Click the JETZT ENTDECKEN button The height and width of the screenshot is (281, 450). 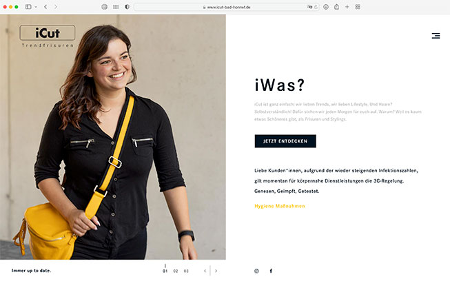(285, 141)
